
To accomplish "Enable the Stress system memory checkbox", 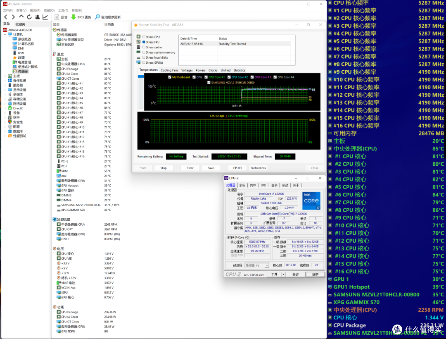I will (144, 52).
